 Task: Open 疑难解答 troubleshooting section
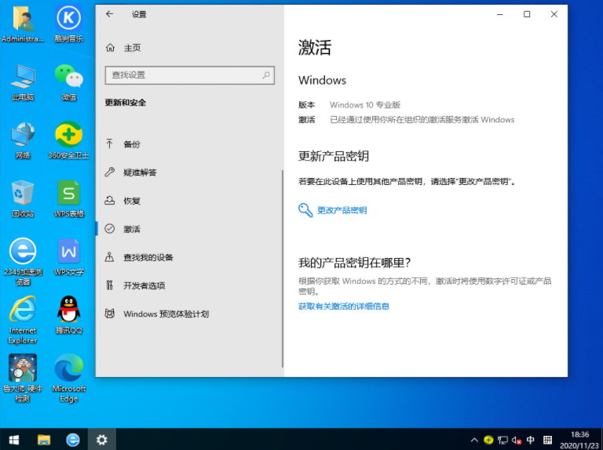(140, 172)
